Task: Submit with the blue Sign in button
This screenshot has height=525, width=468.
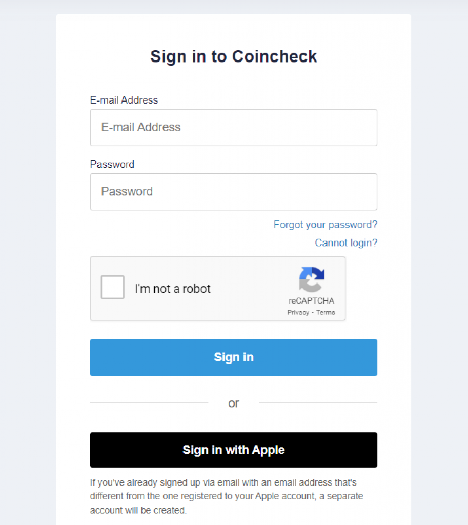Action: tap(233, 357)
